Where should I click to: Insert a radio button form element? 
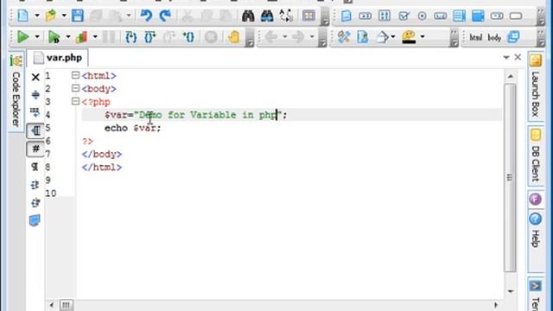coord(422,16)
